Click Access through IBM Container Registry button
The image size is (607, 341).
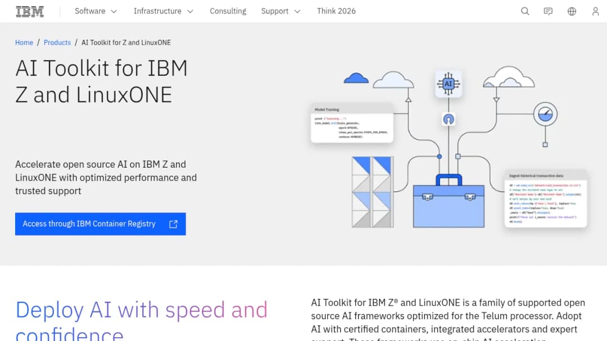pos(100,224)
